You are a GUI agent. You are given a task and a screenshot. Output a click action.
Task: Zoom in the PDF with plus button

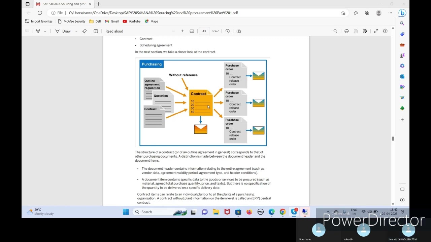(183, 31)
